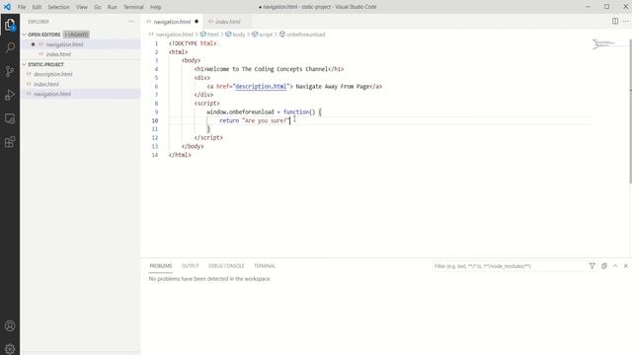Click the <!DOCTYPE html> line
Image resolution: width=632 pixels, height=355 pixels.
[x=193, y=43]
